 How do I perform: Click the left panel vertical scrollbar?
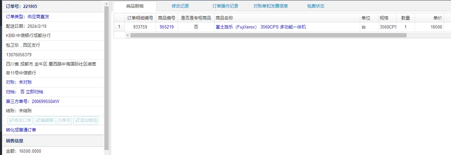[x=106, y=78]
